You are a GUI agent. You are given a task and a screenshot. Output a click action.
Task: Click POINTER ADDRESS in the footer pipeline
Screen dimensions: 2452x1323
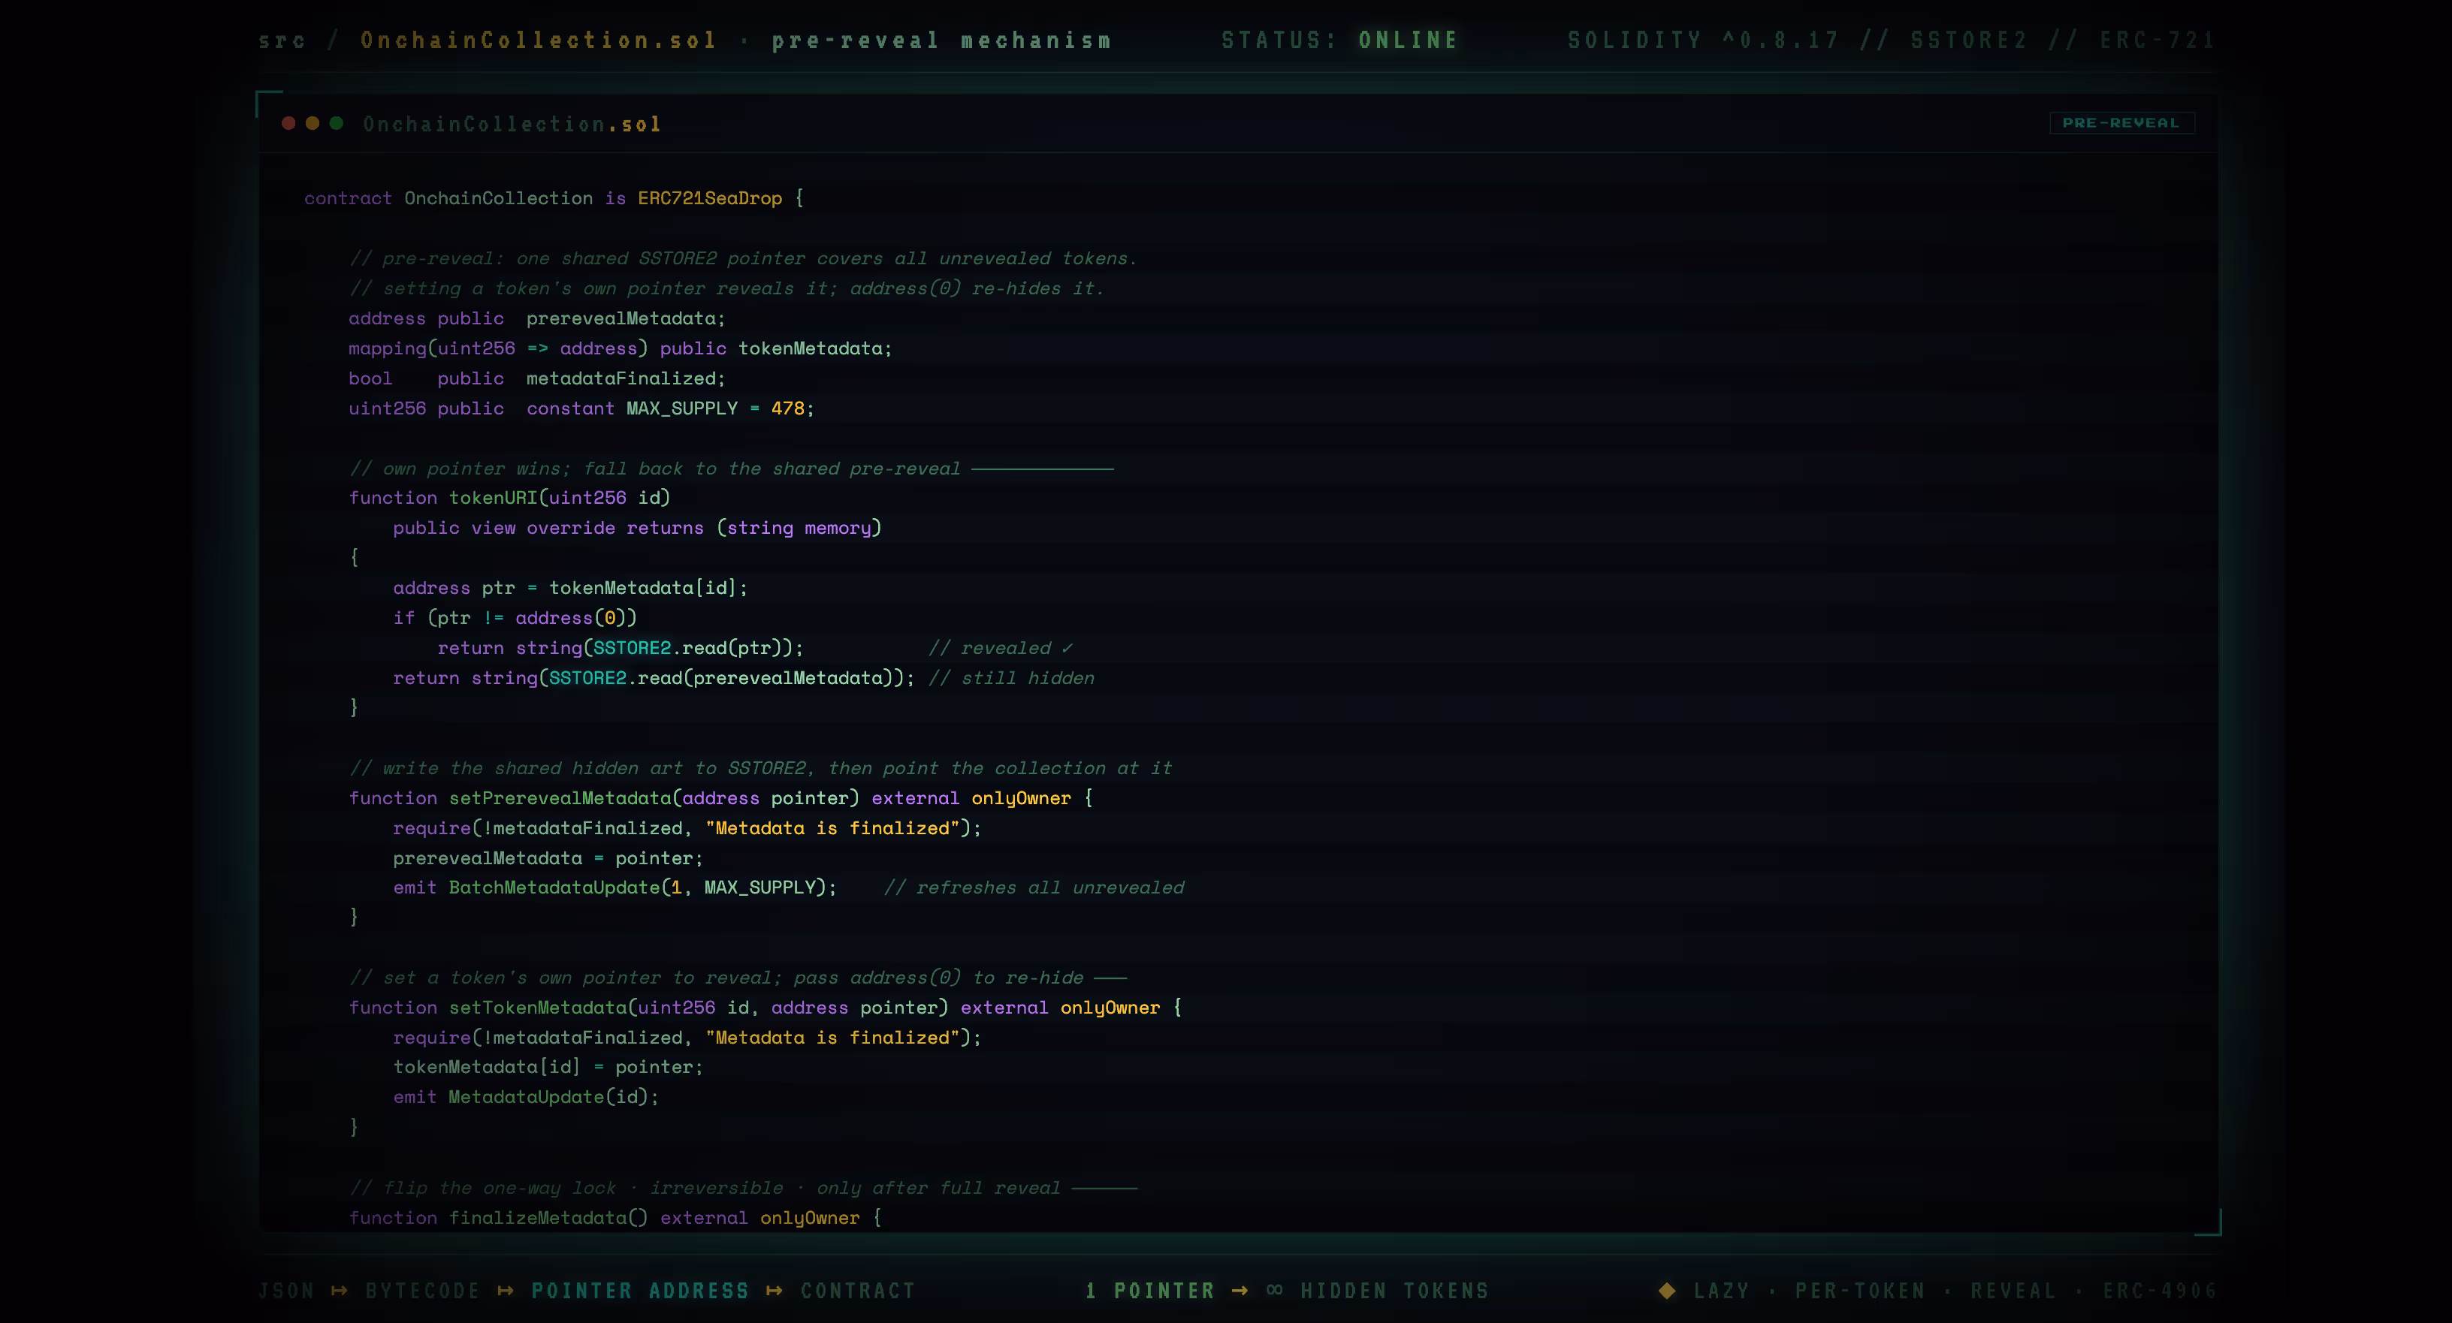pos(639,1291)
